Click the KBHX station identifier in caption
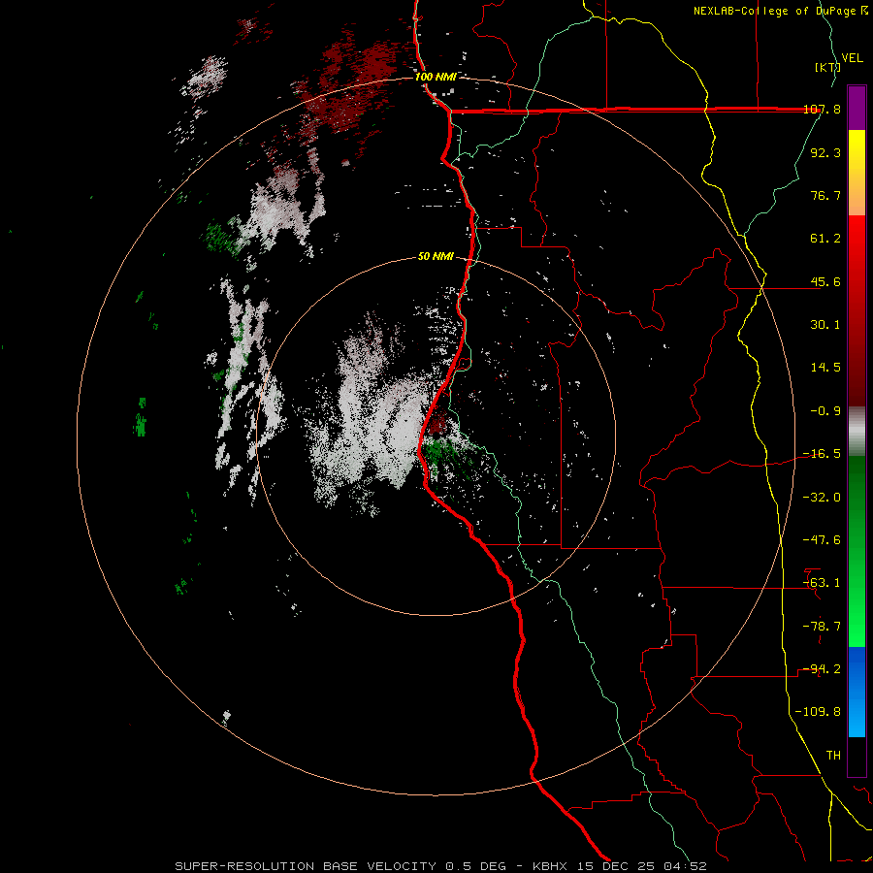The image size is (873, 873). tap(551, 866)
